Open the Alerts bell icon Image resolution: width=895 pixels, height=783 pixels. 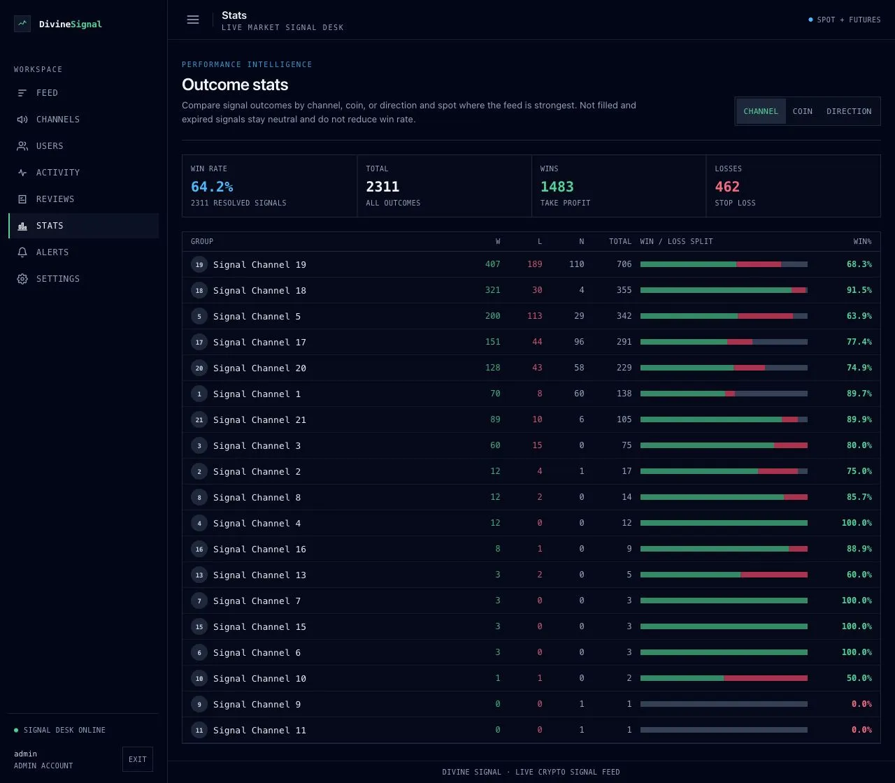pos(22,252)
